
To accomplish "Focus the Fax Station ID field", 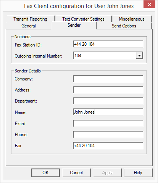I will pos(108,44).
